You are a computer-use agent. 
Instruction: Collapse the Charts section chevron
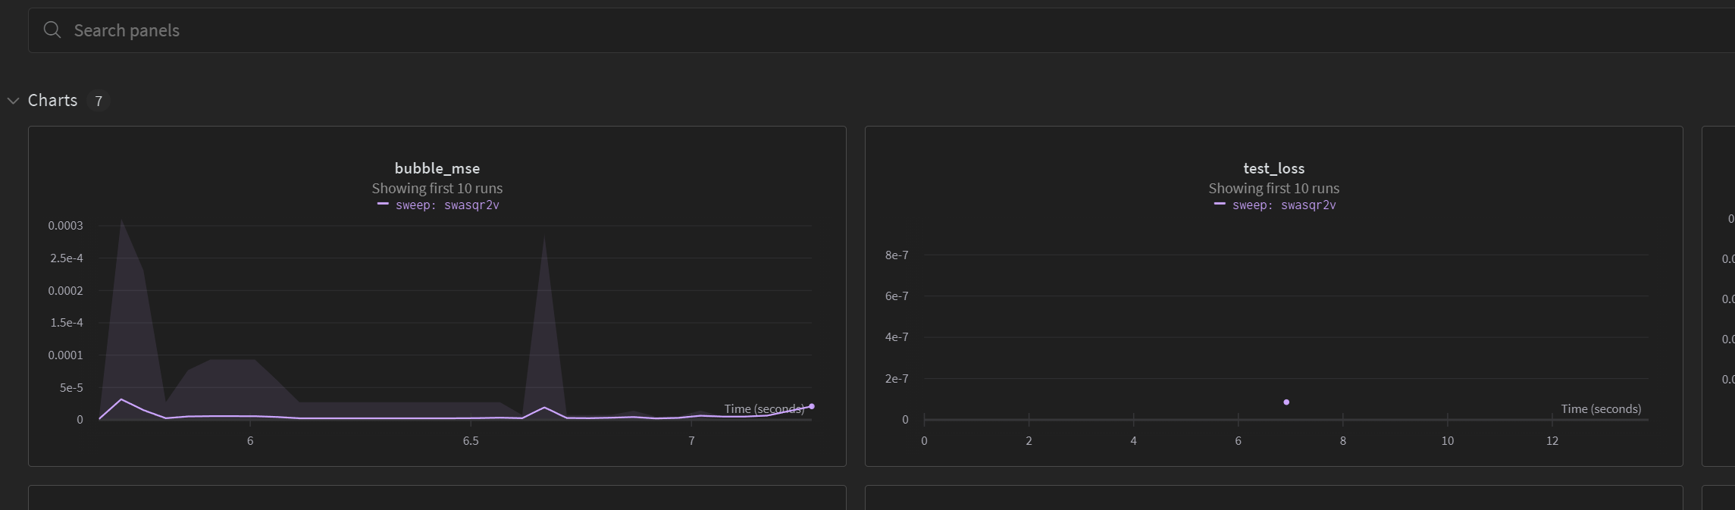(x=13, y=101)
